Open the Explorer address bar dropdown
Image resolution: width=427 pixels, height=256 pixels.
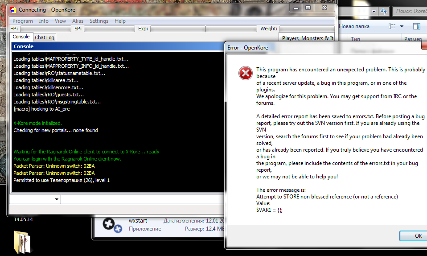click(x=374, y=11)
